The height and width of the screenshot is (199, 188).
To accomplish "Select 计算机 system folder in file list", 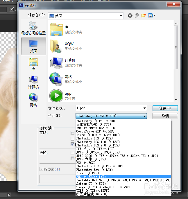I will coord(66,63).
